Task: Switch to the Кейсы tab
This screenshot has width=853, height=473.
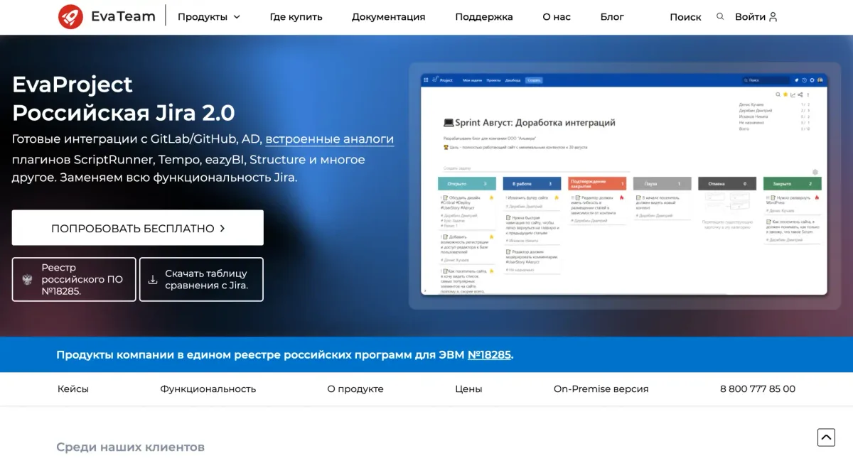Action: pyautogui.click(x=73, y=389)
